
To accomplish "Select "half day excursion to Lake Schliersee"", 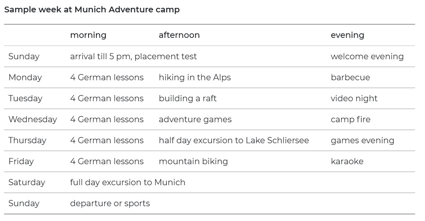I will 234,140.
